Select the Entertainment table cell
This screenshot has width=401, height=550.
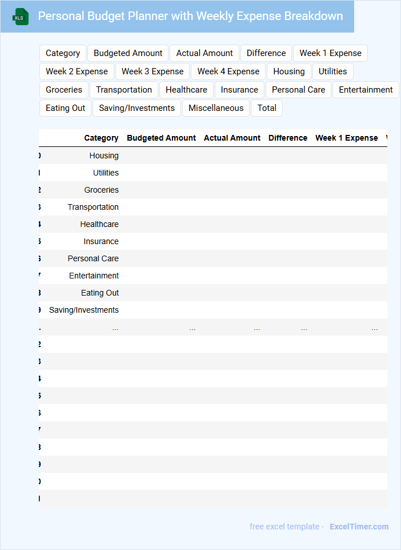94,276
